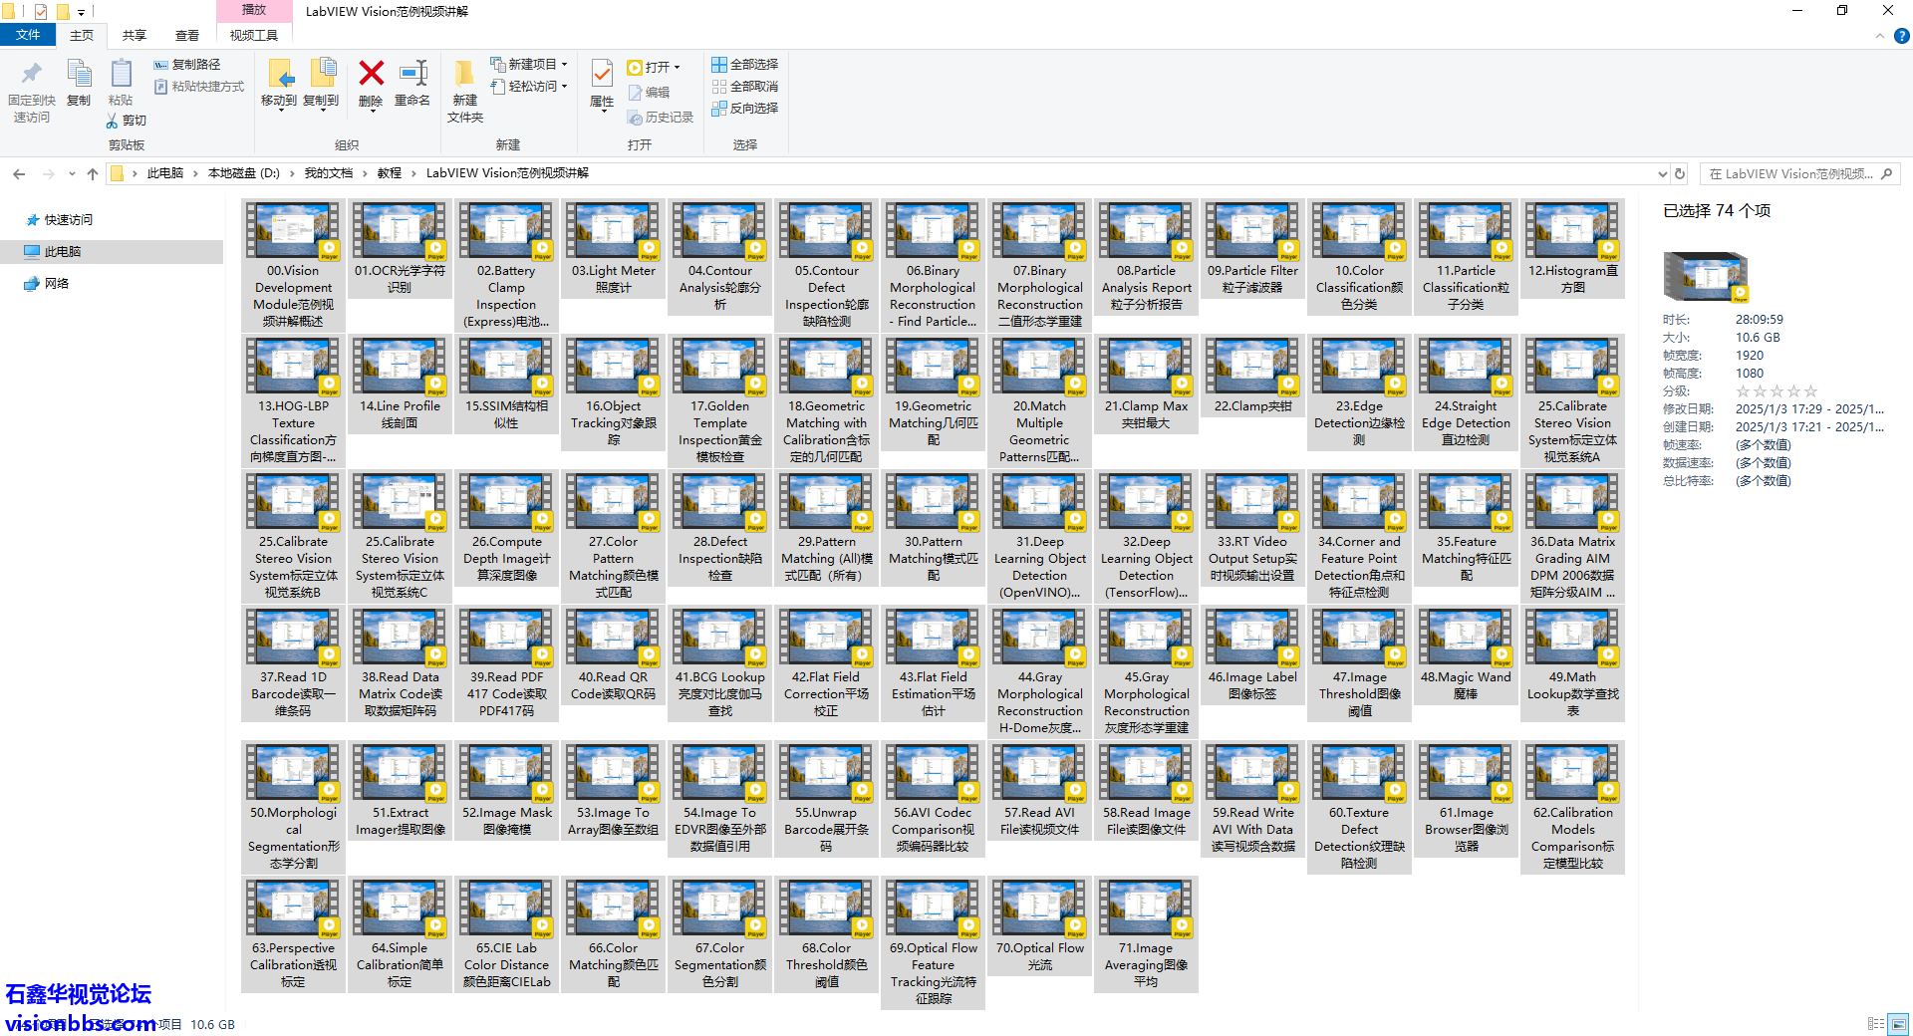This screenshot has height=1036, width=1913.
Task: Expand the address bar history dropdown arrow
Action: click(x=1662, y=173)
